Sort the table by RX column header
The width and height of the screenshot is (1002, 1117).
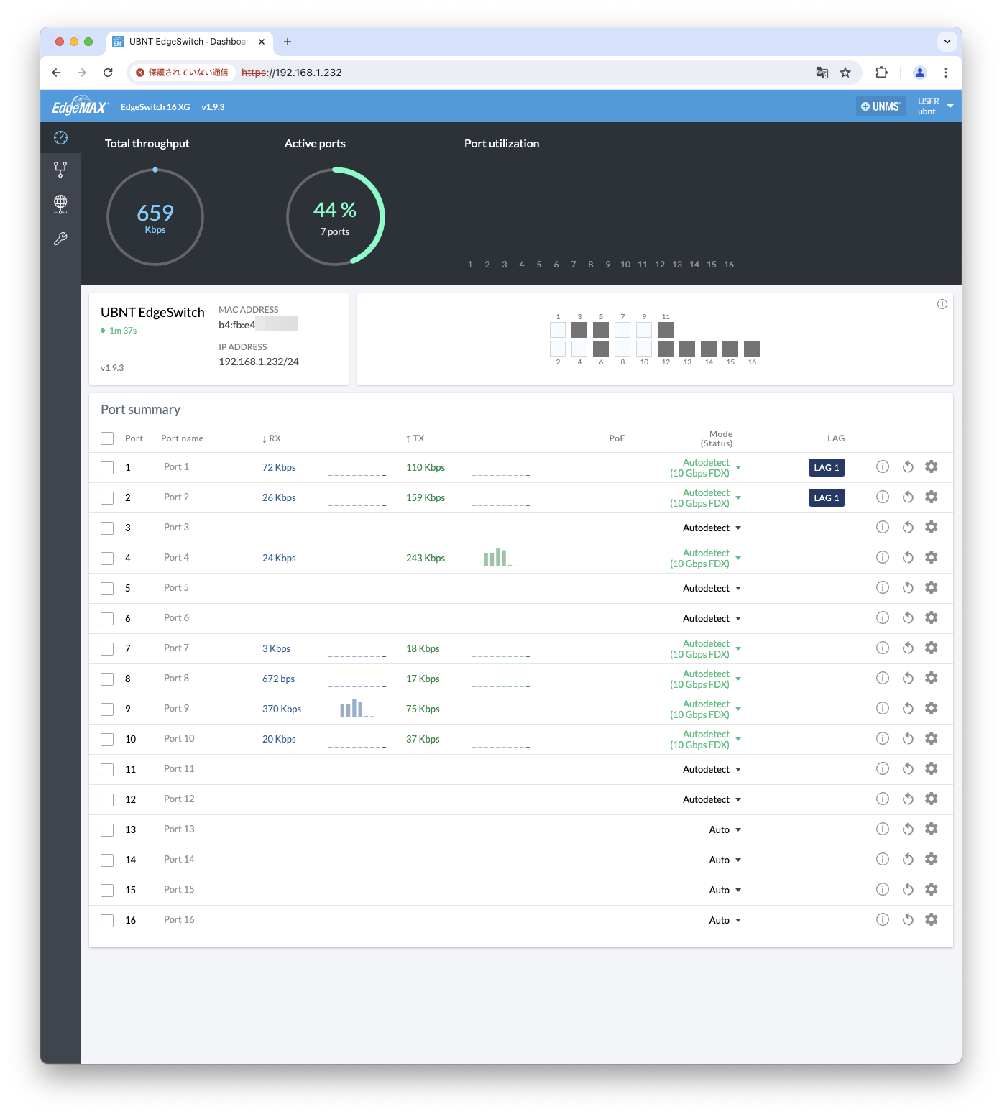(x=272, y=438)
